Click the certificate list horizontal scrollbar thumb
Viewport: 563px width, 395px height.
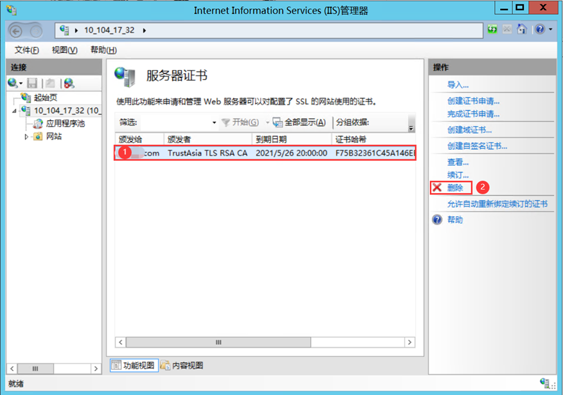(219, 342)
